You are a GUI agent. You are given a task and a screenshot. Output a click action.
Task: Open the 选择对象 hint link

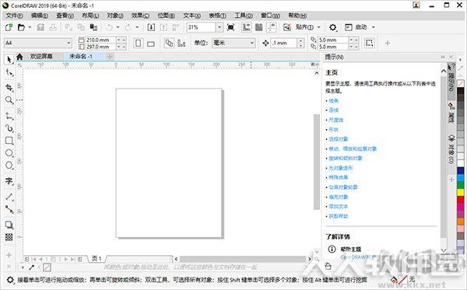[338, 139]
